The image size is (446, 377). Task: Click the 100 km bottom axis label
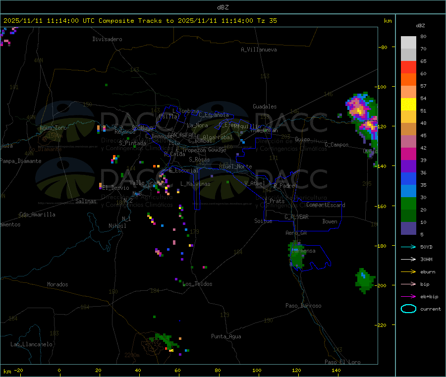pos(257,370)
